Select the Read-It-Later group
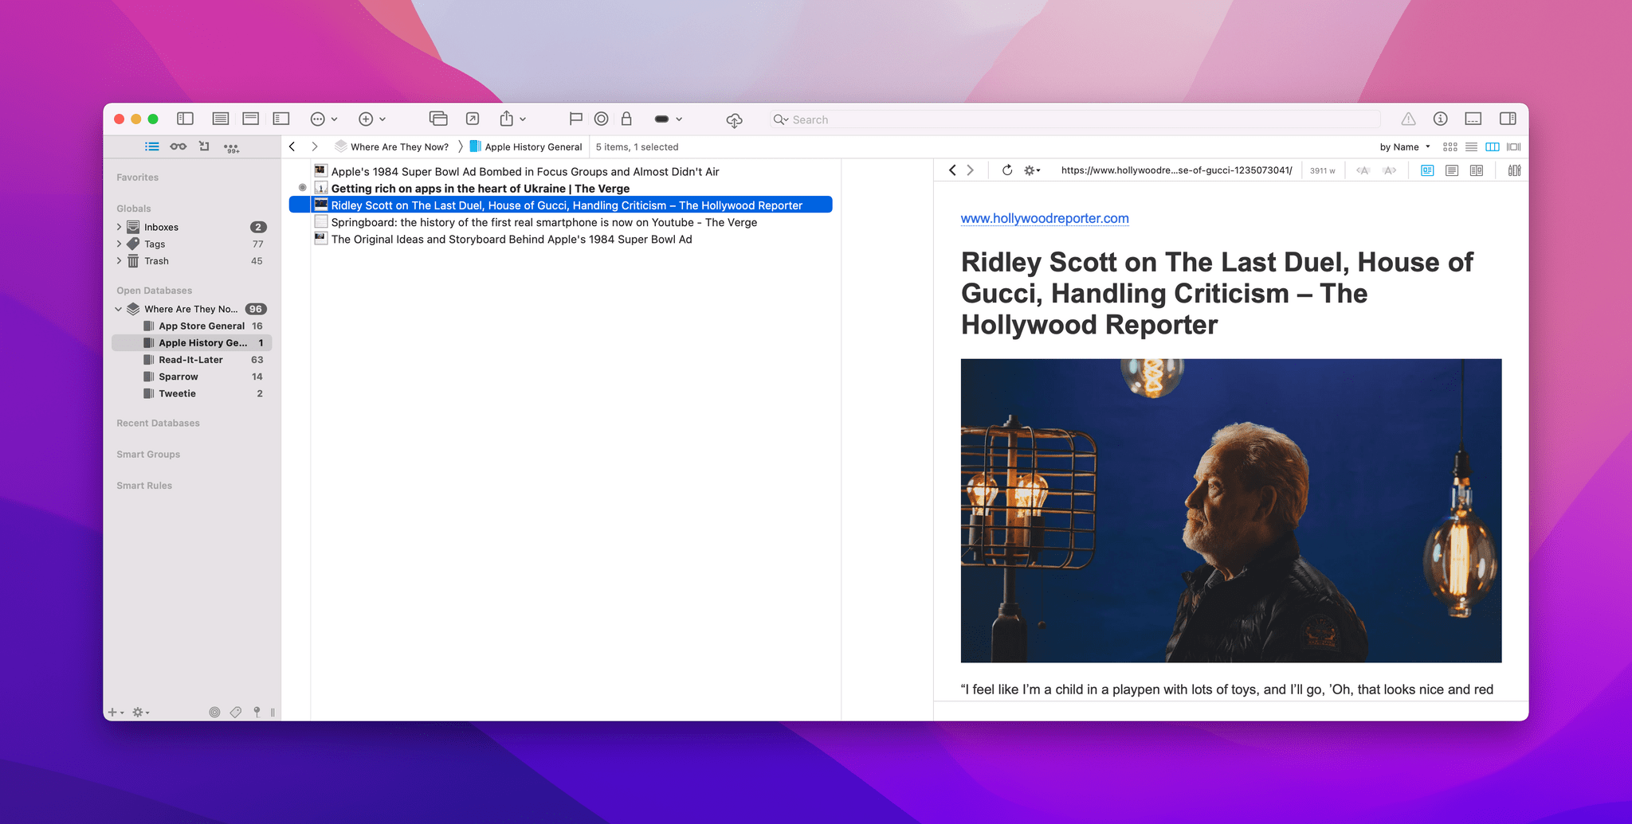Screen dimensions: 1632x824 (x=191, y=359)
